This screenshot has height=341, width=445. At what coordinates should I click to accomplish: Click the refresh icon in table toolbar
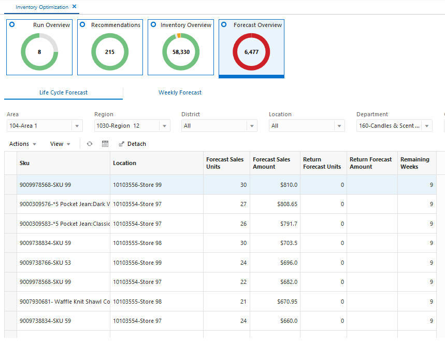90,144
